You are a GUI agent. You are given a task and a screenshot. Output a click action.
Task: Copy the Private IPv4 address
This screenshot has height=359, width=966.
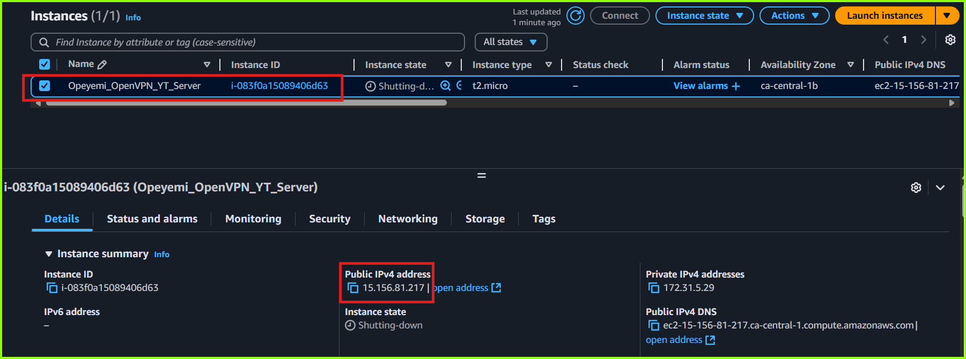[x=654, y=288]
